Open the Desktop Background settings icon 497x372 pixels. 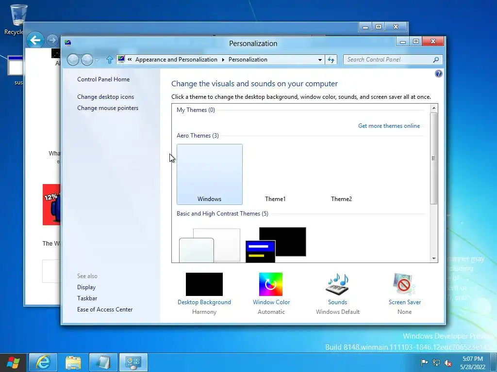pos(204,284)
